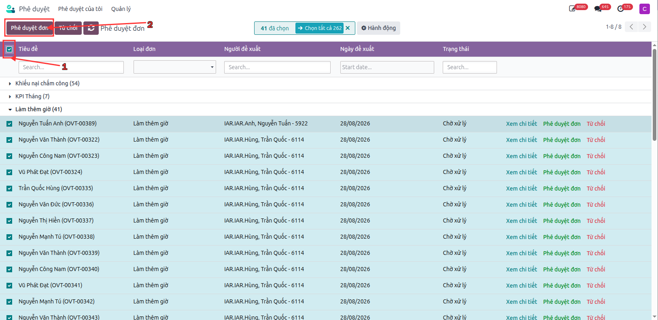This screenshot has width=658, height=320.
Task: Uncheck the Vũ Phát Đạt (OVT-00324) row checkbox
Action: click(x=9, y=172)
